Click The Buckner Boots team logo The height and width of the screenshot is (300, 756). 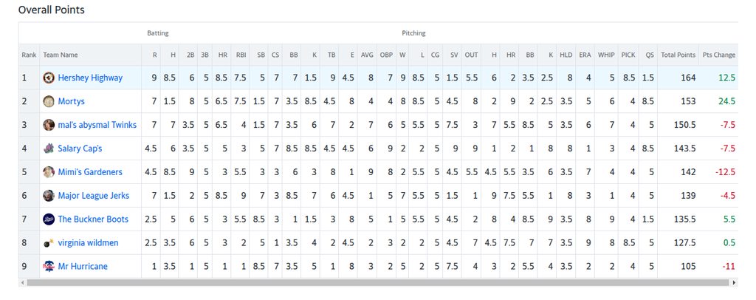coord(49,219)
